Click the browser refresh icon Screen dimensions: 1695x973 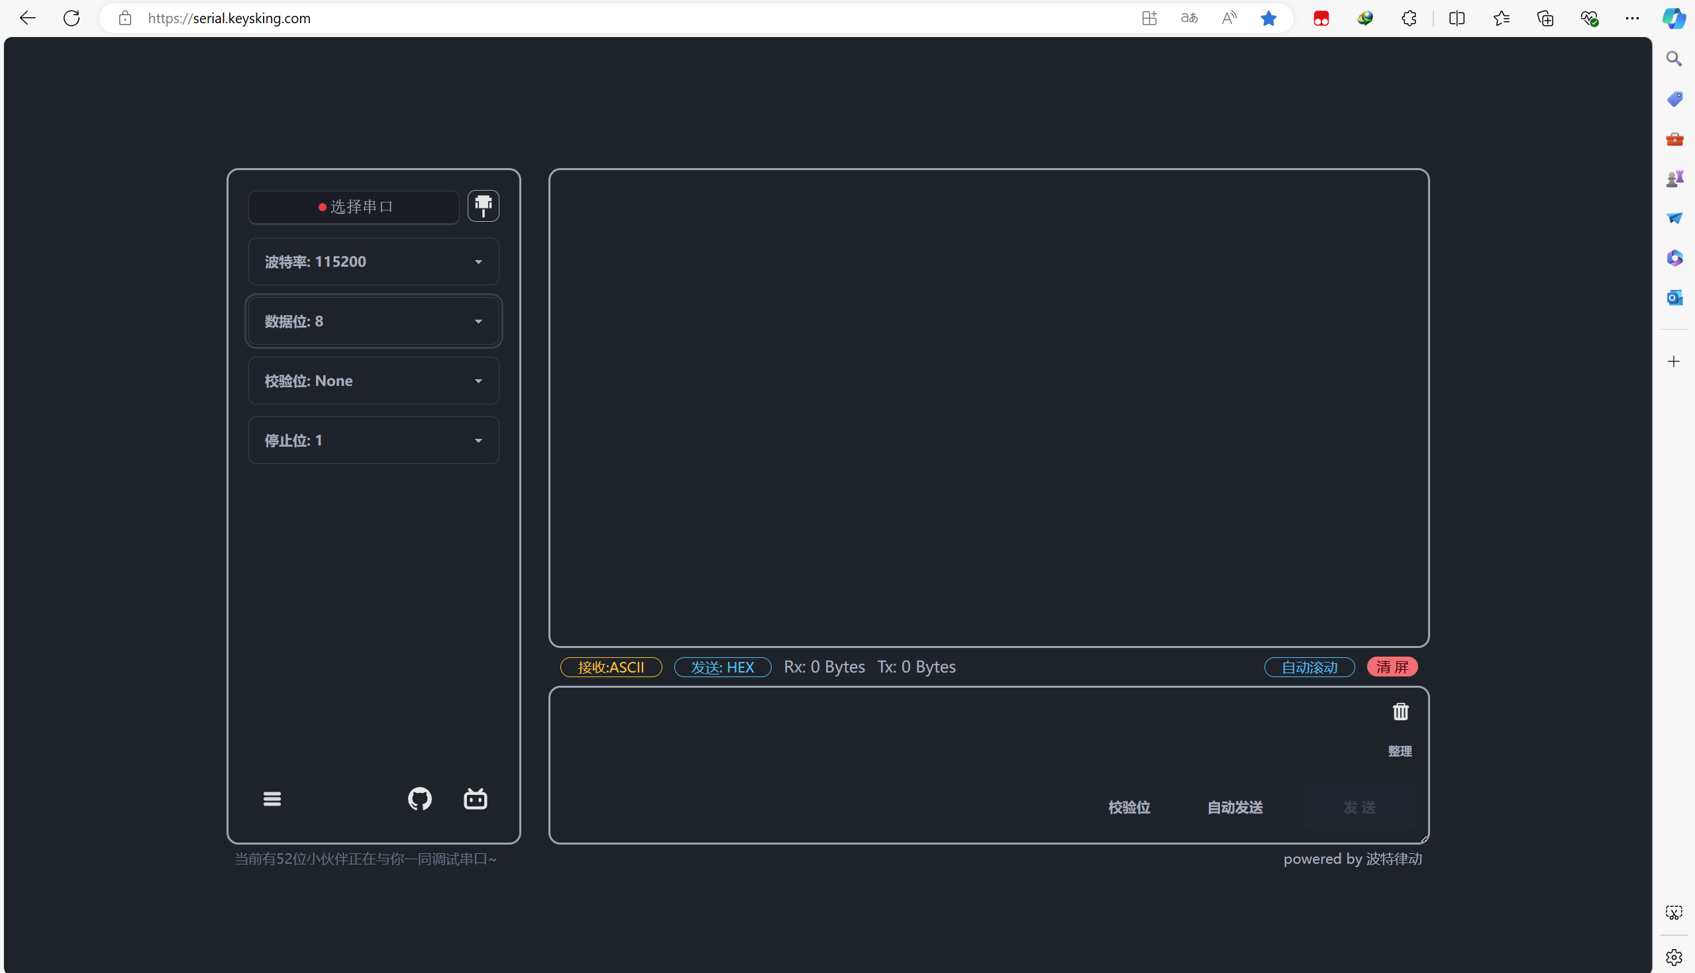72,18
